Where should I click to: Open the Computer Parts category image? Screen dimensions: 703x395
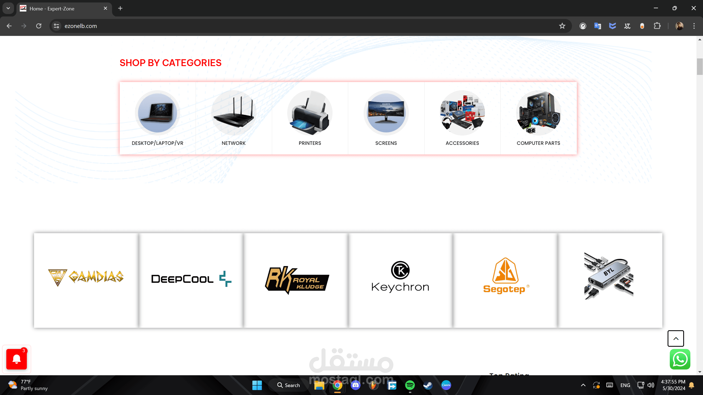point(539,113)
